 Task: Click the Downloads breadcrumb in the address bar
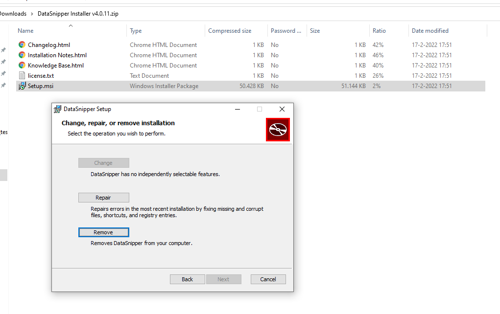[x=13, y=14]
